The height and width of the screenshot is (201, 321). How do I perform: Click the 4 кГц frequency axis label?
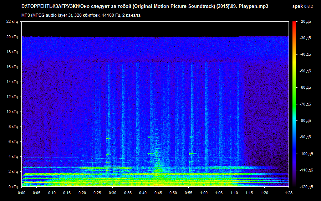click(x=13, y=156)
